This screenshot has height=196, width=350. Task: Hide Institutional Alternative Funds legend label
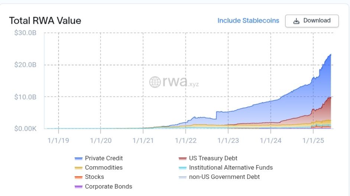click(231, 167)
